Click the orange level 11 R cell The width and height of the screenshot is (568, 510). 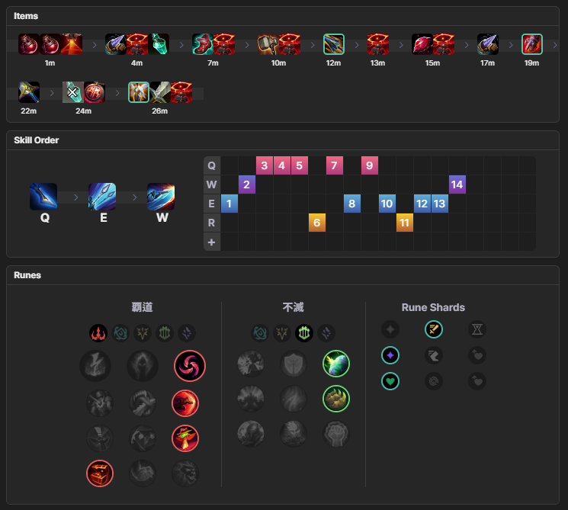405,223
